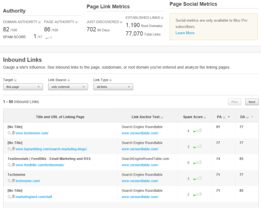Click the Link Type info icon

(x=111, y=80)
